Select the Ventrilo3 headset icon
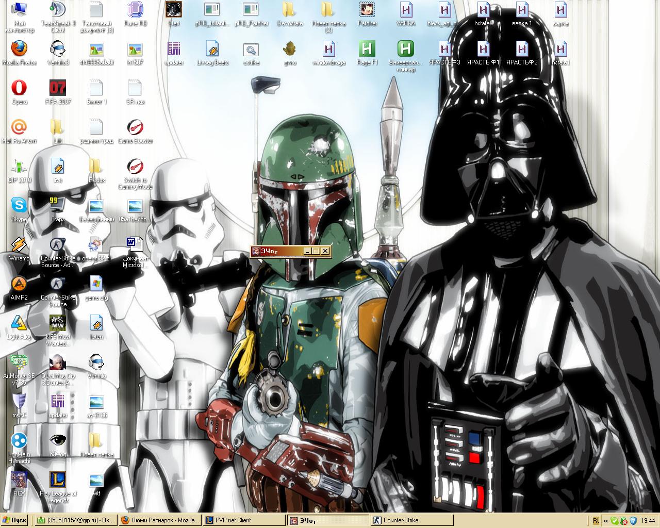 point(58,53)
